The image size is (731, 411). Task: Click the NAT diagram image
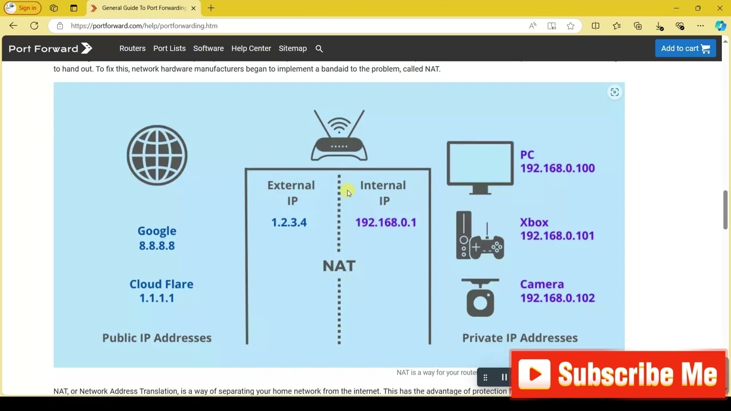coord(339,225)
